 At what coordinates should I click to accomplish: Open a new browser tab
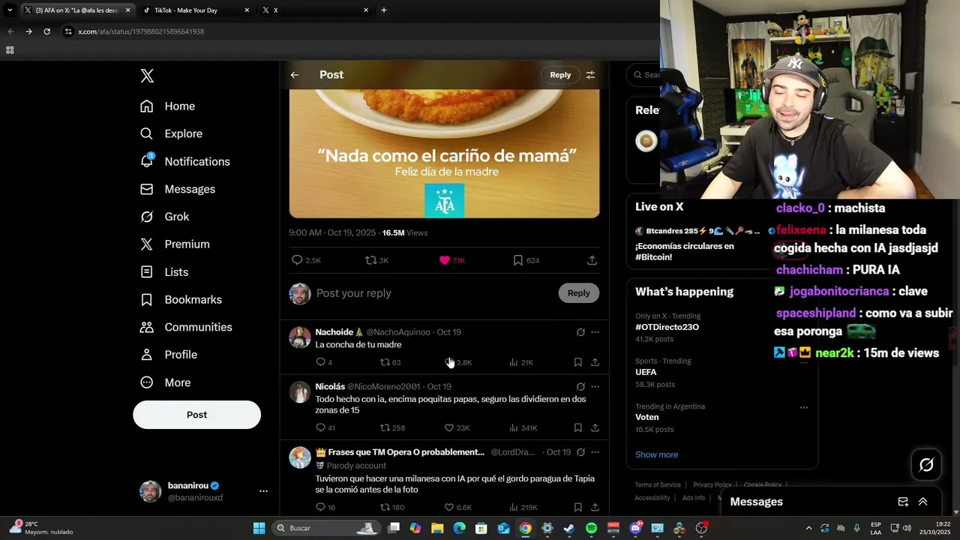(x=384, y=10)
